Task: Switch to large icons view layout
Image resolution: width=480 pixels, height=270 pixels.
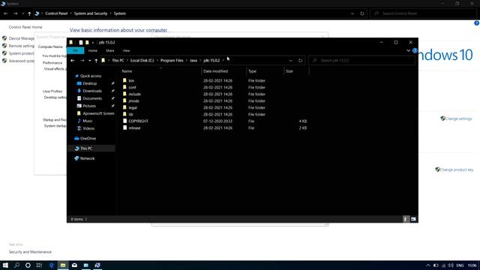Action: [413, 219]
